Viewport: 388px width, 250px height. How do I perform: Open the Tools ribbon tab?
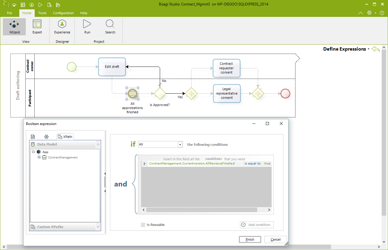42,13
